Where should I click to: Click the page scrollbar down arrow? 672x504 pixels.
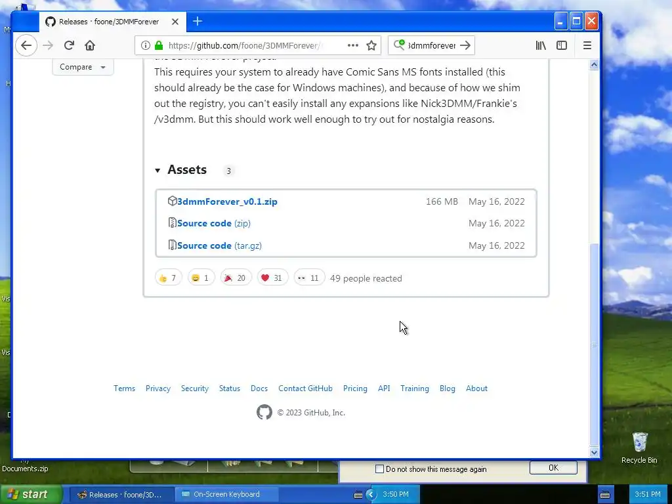594,451
